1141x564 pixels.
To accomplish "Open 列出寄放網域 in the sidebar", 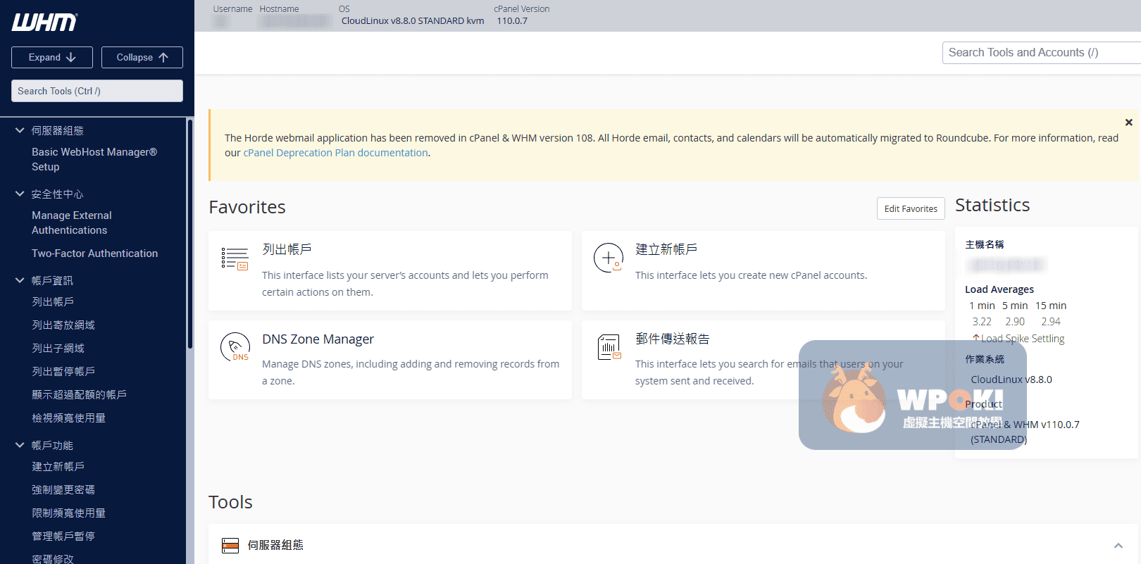I will (x=63, y=325).
